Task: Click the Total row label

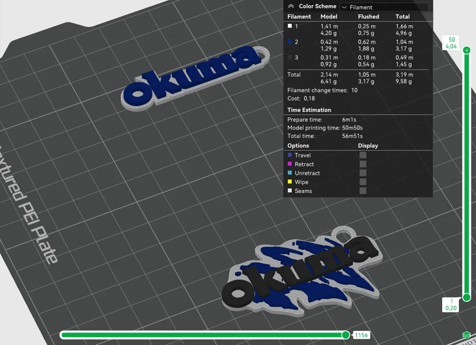Action: [x=294, y=75]
